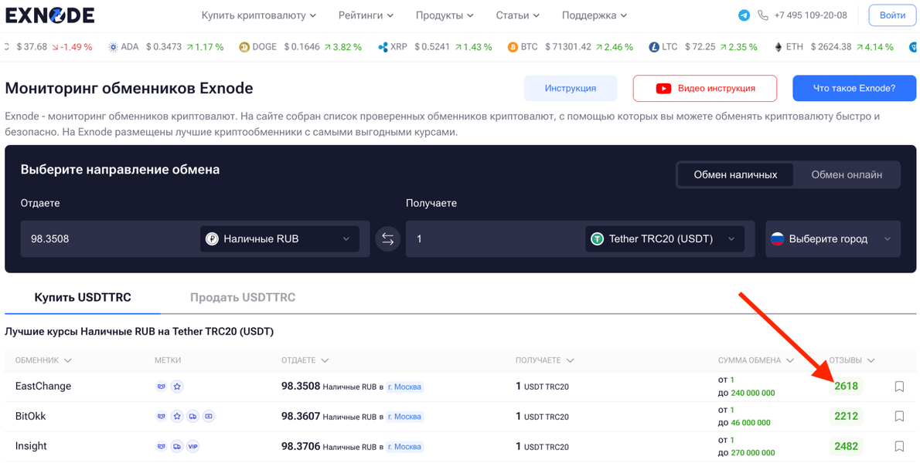
Task: Switch to the Продать USDTTRC tab
Action: (242, 297)
